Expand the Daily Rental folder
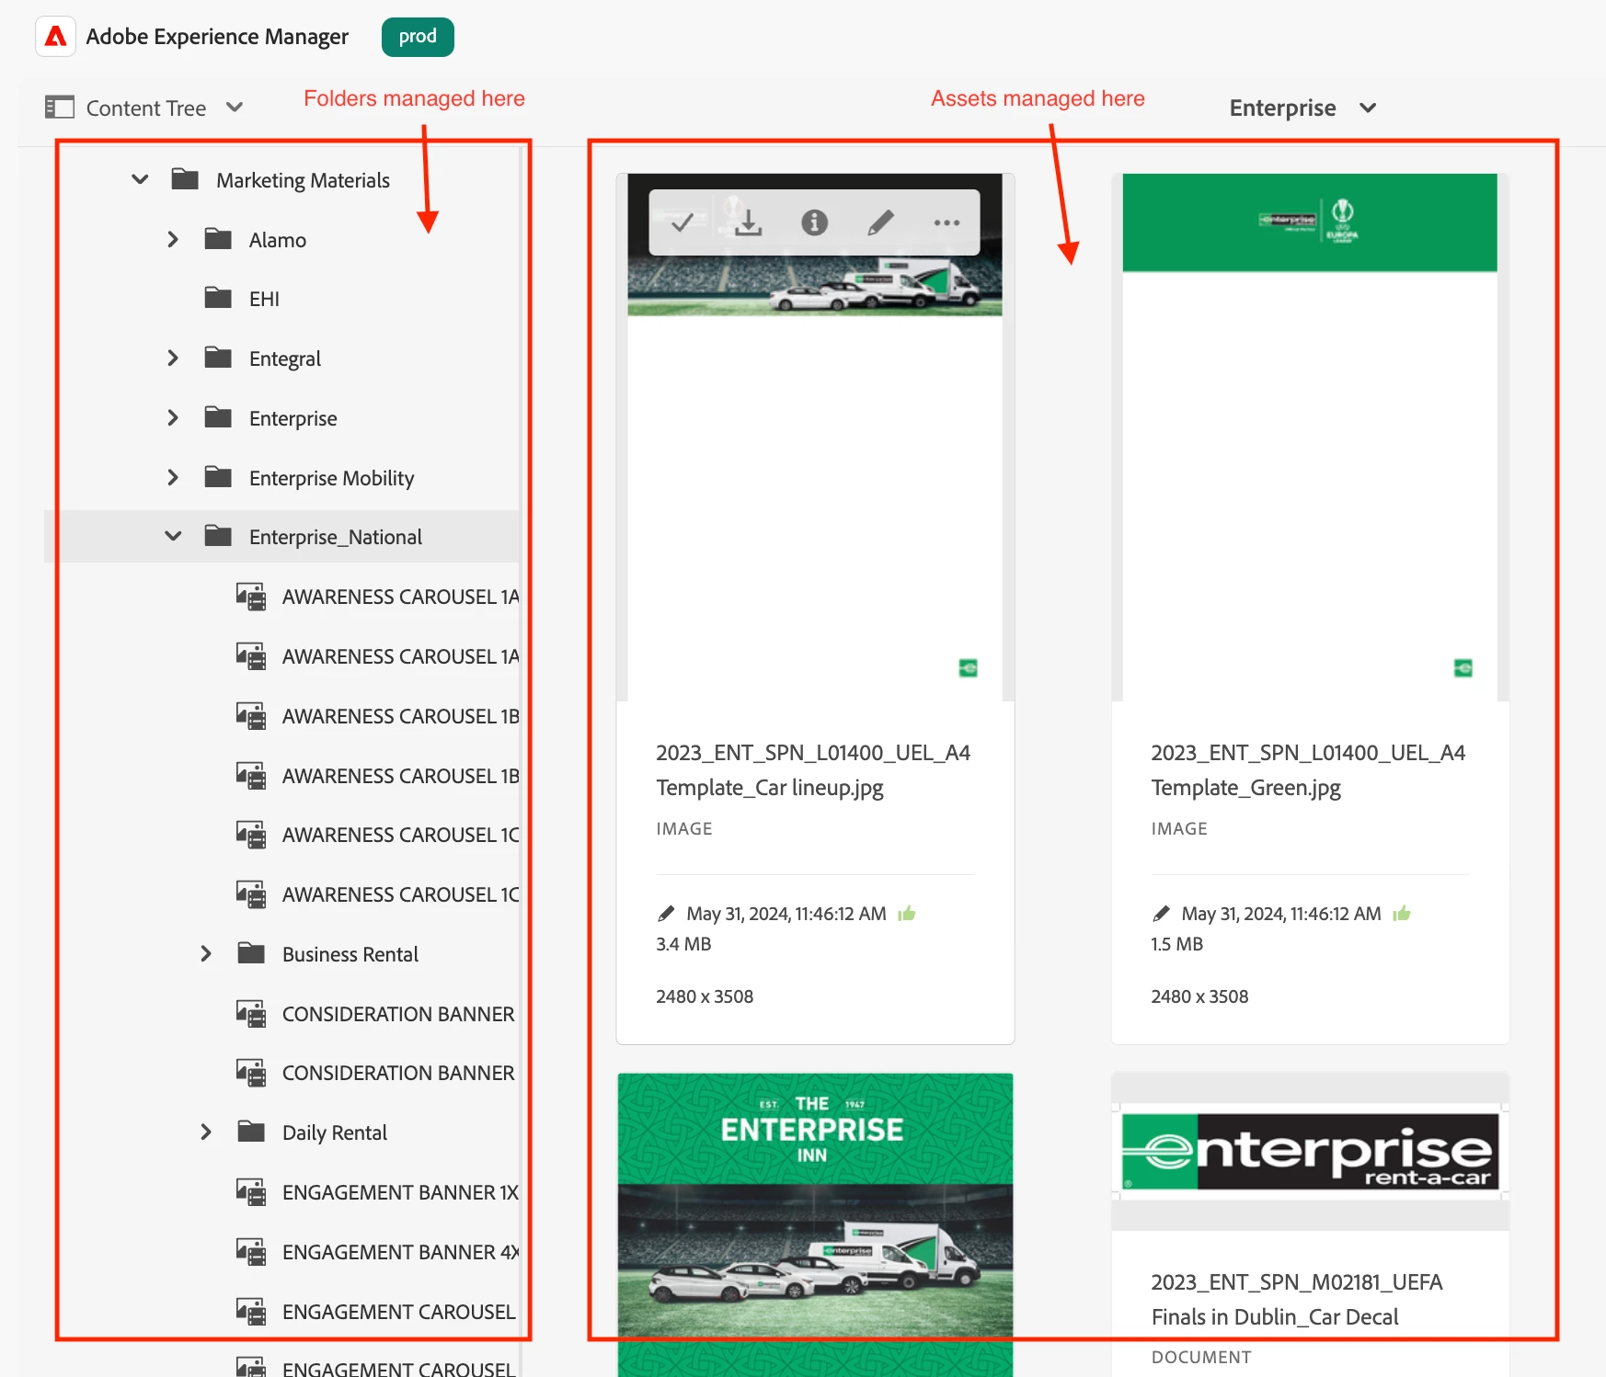1606x1377 pixels. 206,1132
